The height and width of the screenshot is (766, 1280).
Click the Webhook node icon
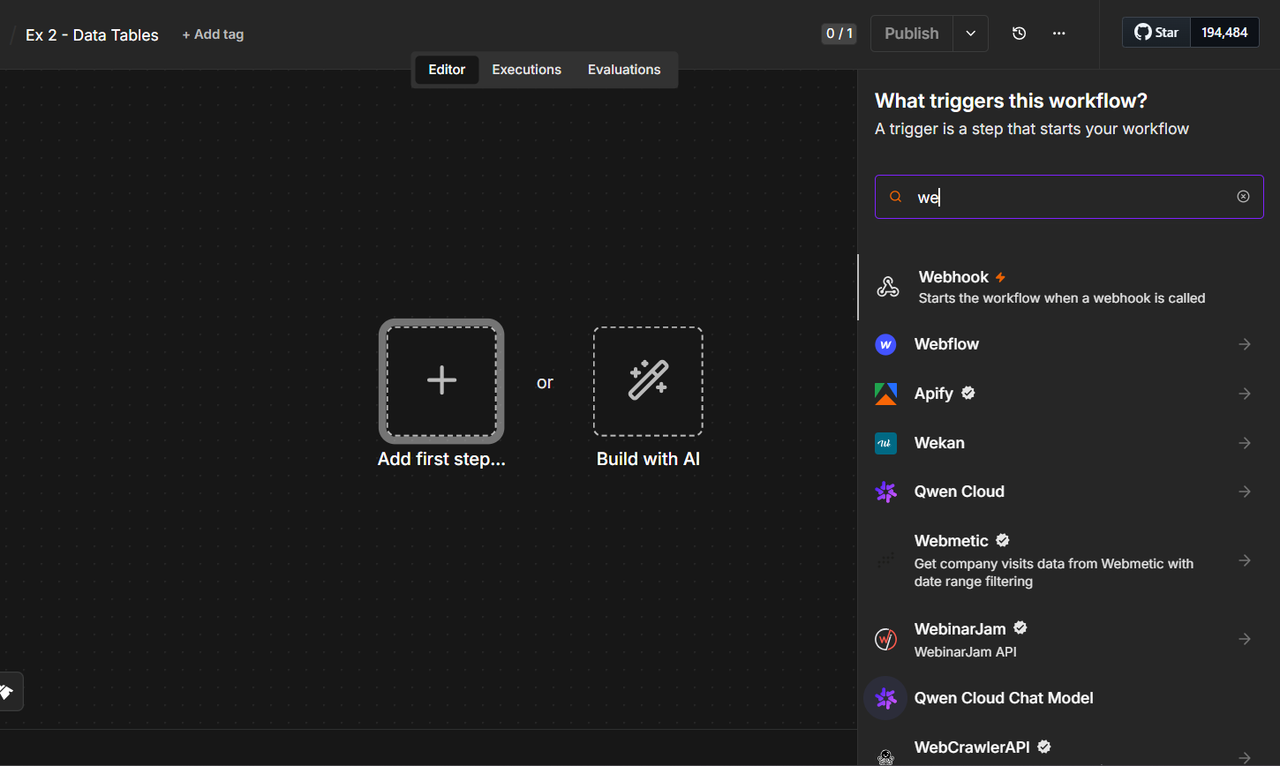pyautogui.click(x=888, y=287)
